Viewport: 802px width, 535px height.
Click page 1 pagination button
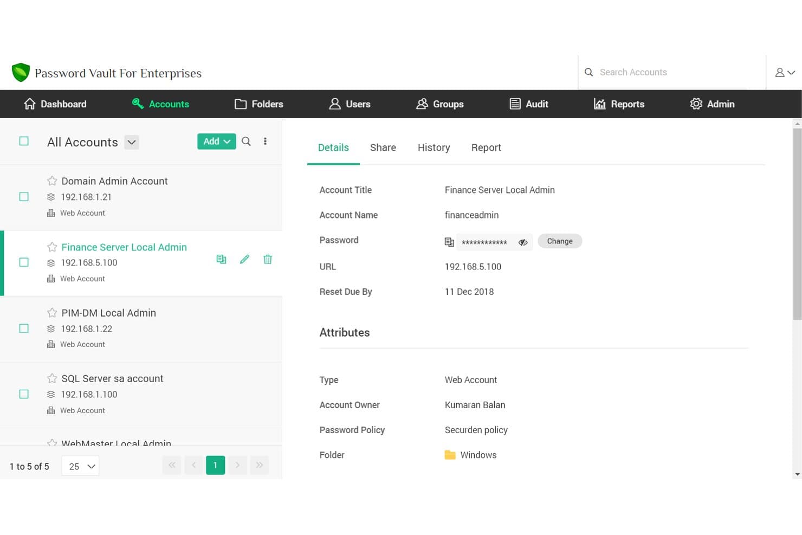pos(215,465)
